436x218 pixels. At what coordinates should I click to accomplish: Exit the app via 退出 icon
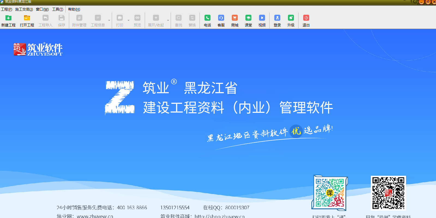(306, 18)
